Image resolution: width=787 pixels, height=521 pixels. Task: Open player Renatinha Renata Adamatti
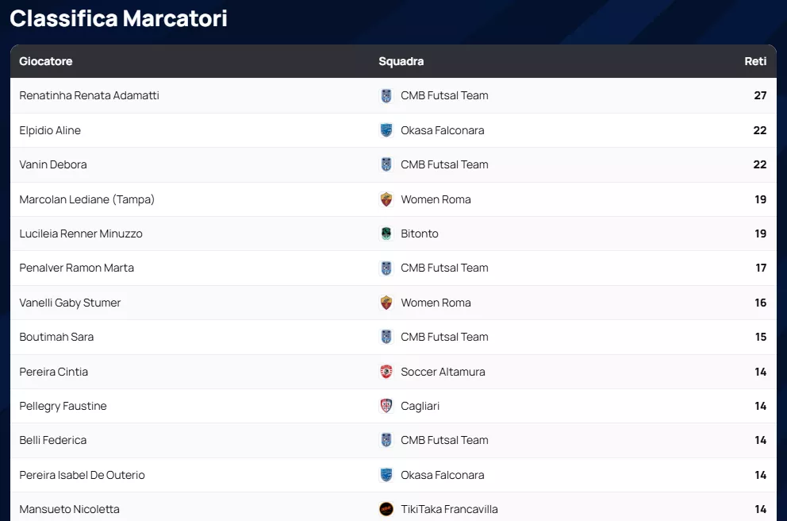tap(89, 95)
